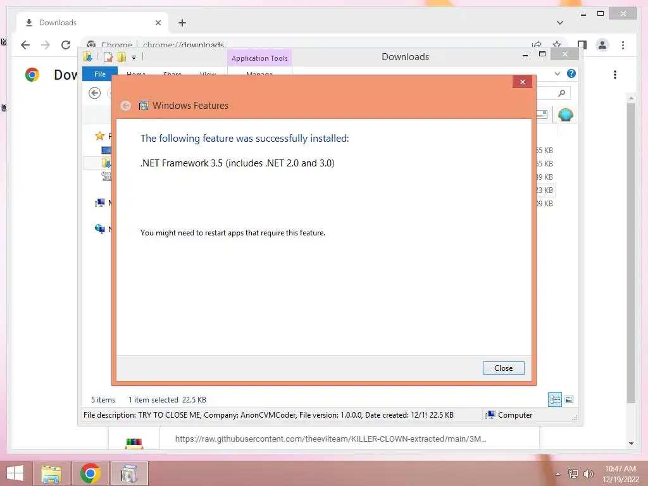Open Chrome tab search chevron
The height and width of the screenshot is (486, 648).
point(559,23)
